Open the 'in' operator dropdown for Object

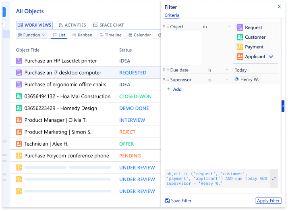(x=217, y=27)
